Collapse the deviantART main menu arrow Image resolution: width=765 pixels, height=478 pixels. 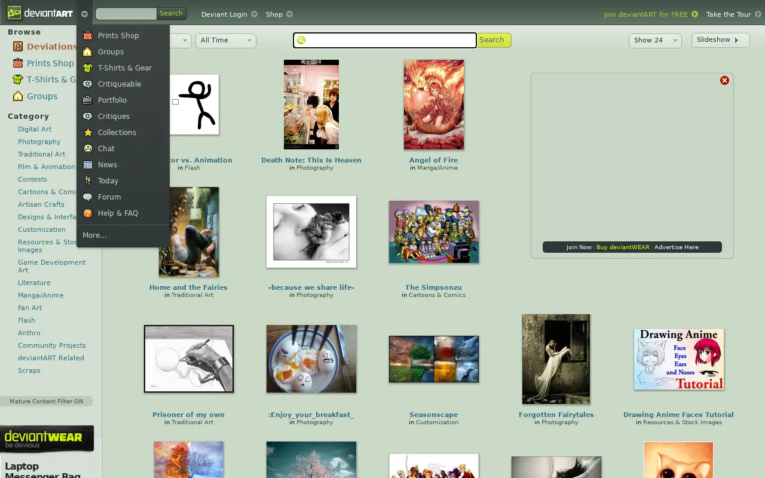[x=84, y=14]
